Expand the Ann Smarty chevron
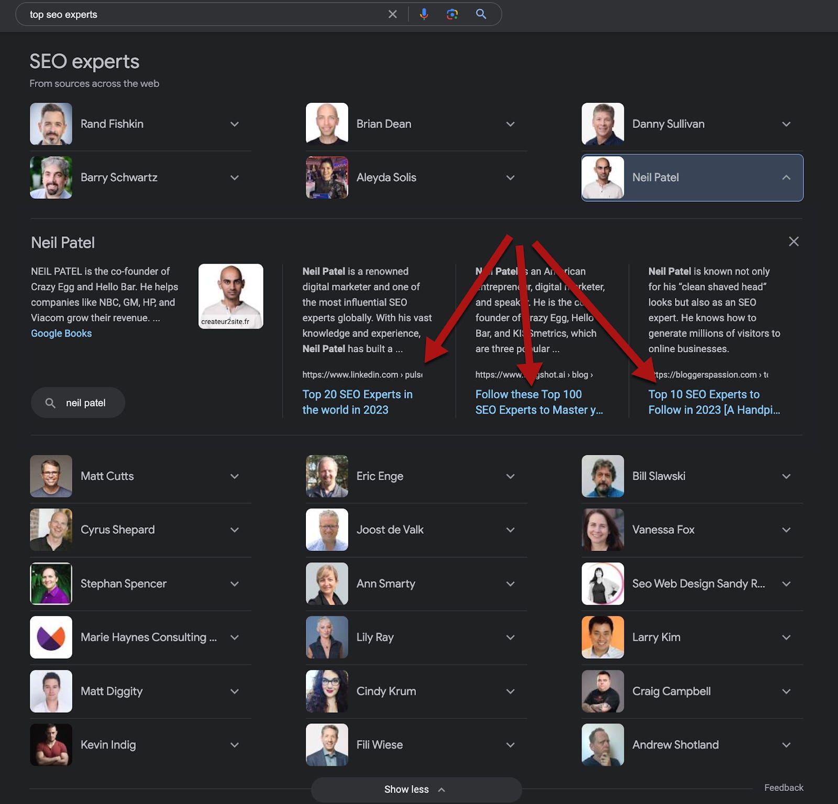 point(510,584)
